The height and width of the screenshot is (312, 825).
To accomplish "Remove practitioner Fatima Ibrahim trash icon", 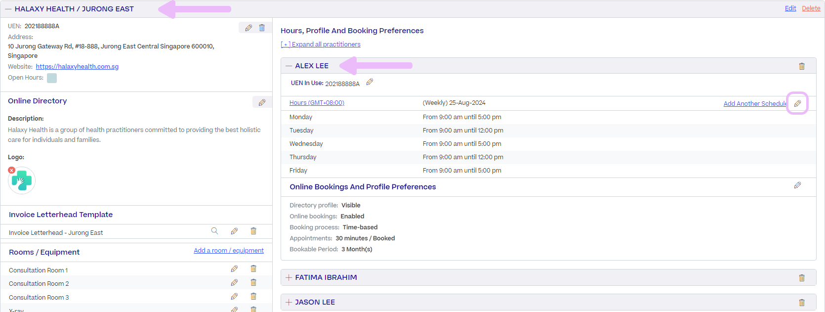I will click(x=802, y=278).
